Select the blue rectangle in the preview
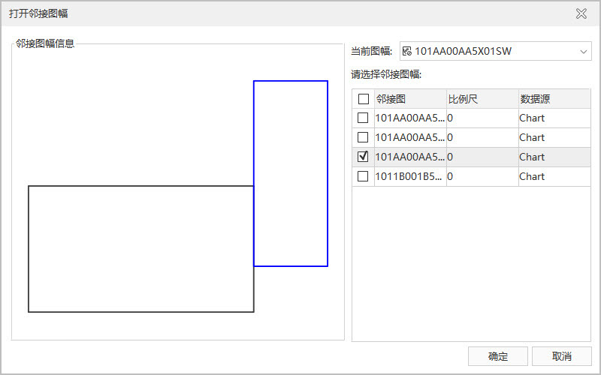The height and width of the screenshot is (375, 601). click(291, 173)
